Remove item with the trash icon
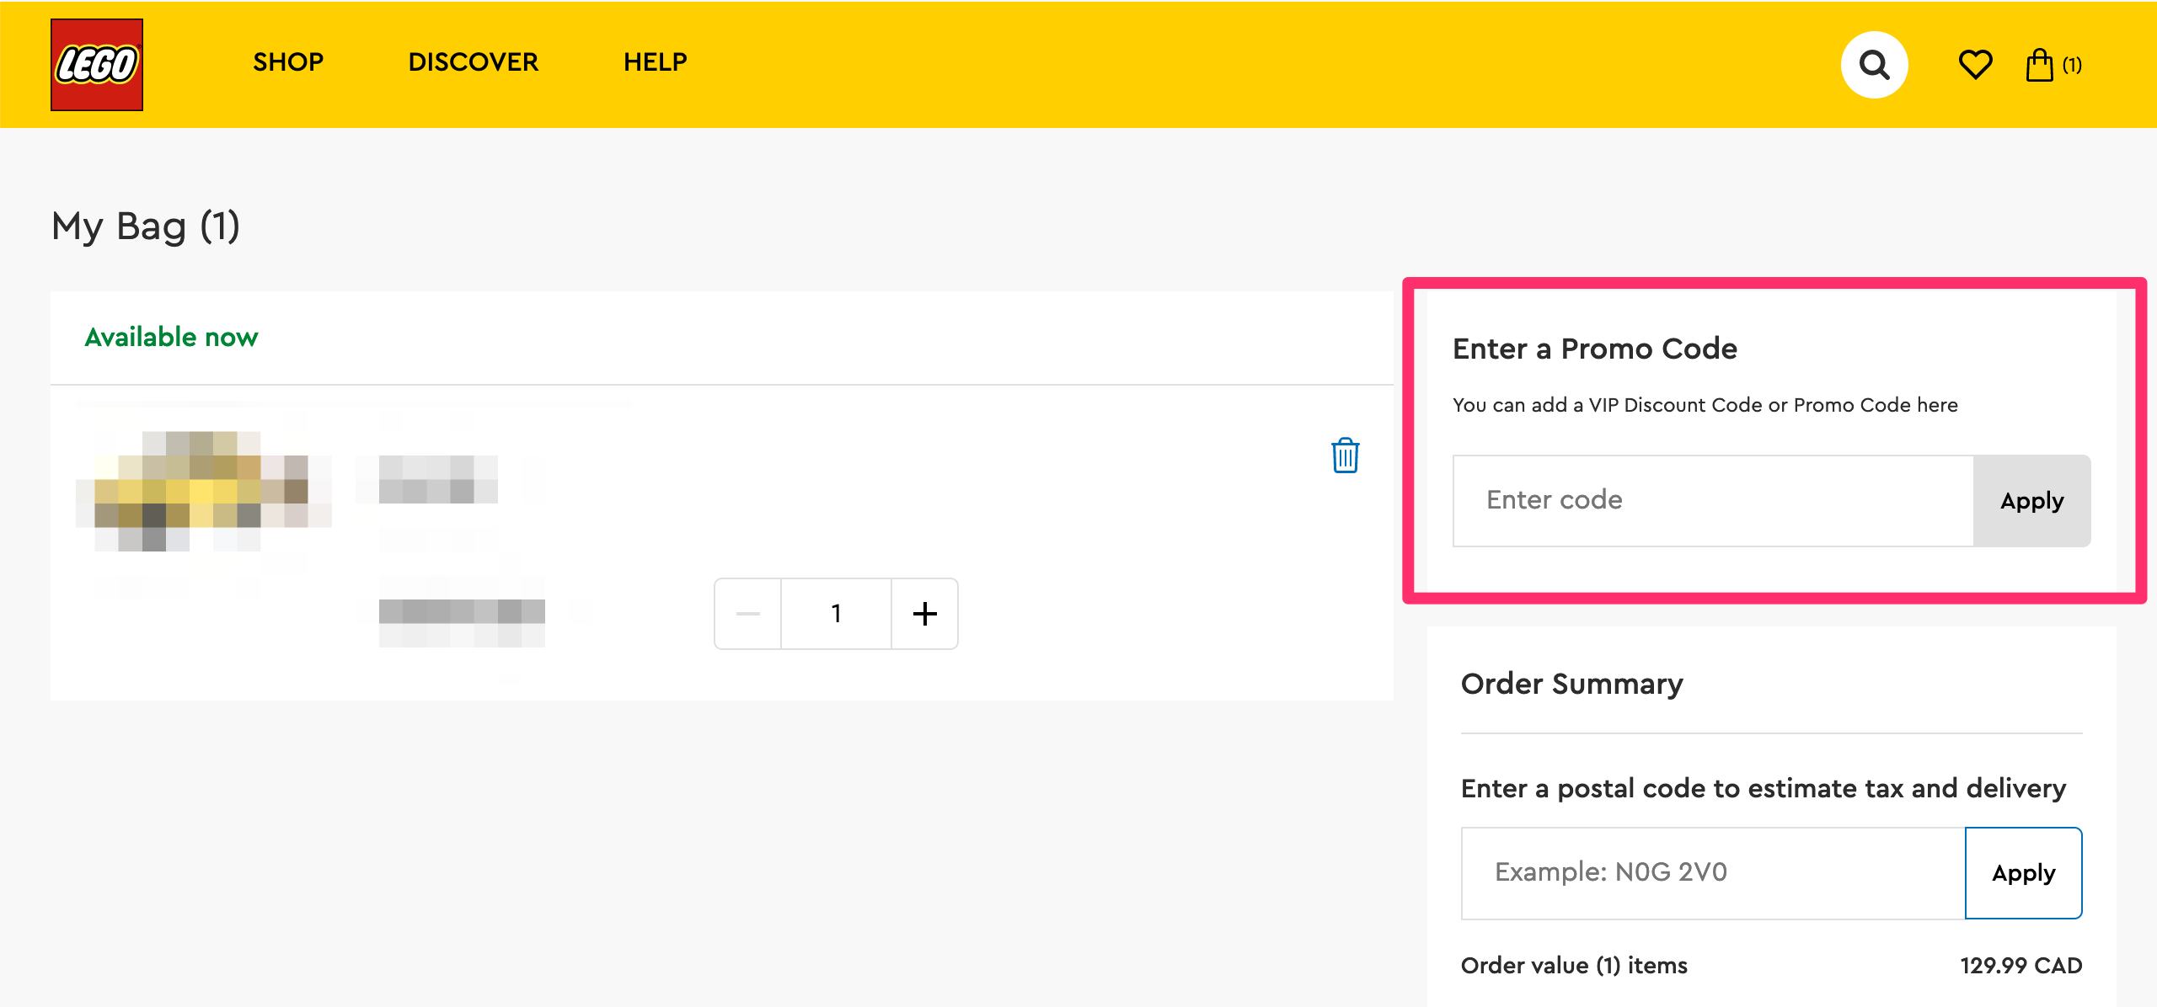Screen dimensions: 2157x1007 [x=1345, y=456]
